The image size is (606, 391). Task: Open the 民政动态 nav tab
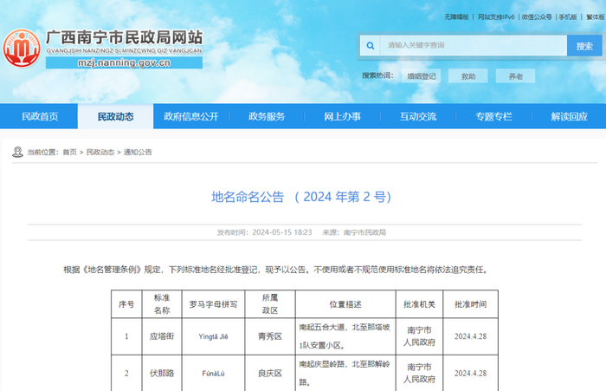tap(115, 116)
